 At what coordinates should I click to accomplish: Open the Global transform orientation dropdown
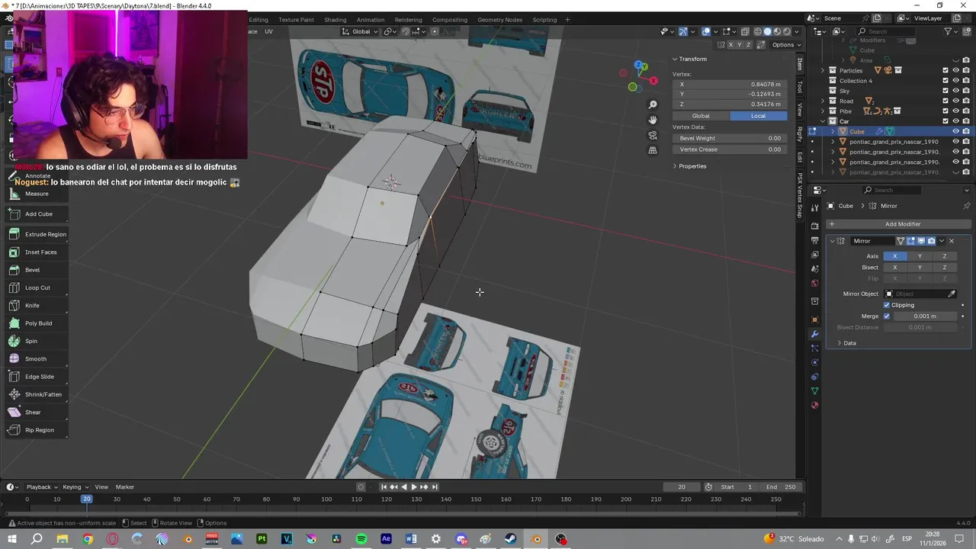click(360, 31)
